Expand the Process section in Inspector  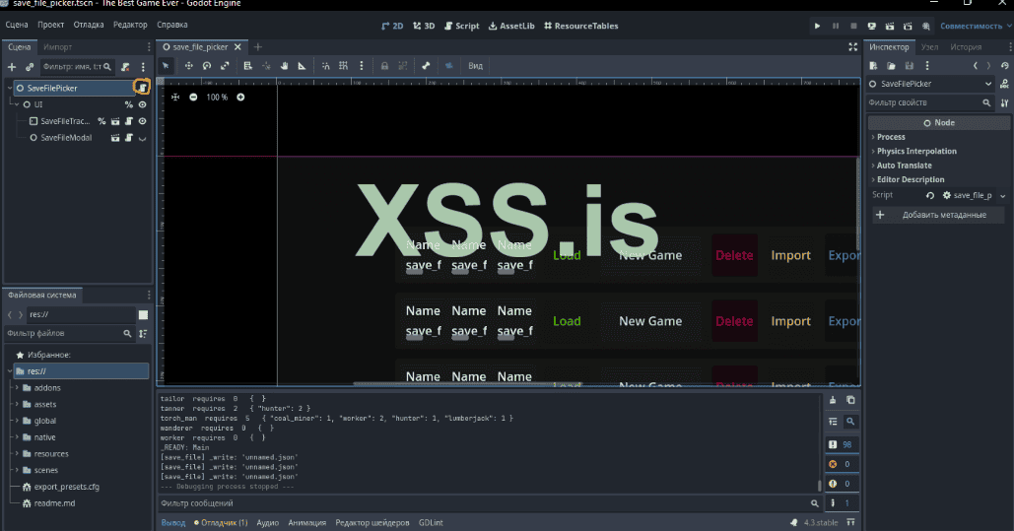891,137
